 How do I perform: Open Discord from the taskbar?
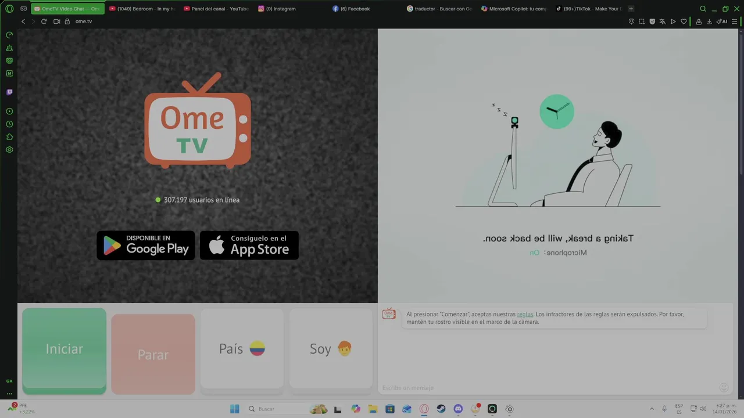[458, 409]
